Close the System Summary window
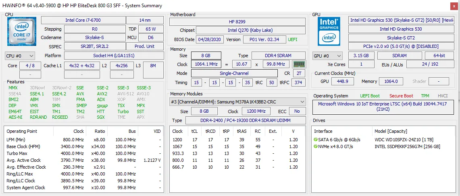The image size is (460, 196). pyautogui.click(x=454, y=6)
